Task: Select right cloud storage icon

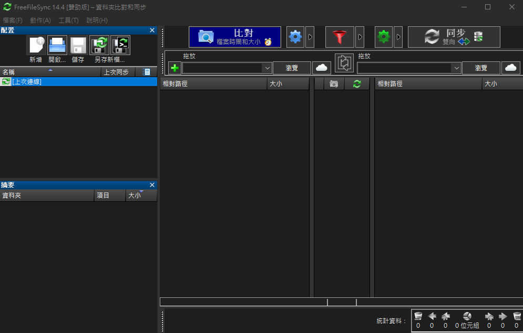Action: [x=511, y=68]
